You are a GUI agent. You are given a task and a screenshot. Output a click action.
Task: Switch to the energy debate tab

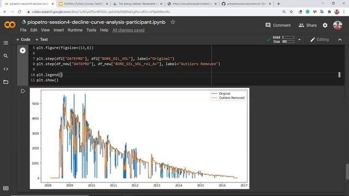(137, 4)
